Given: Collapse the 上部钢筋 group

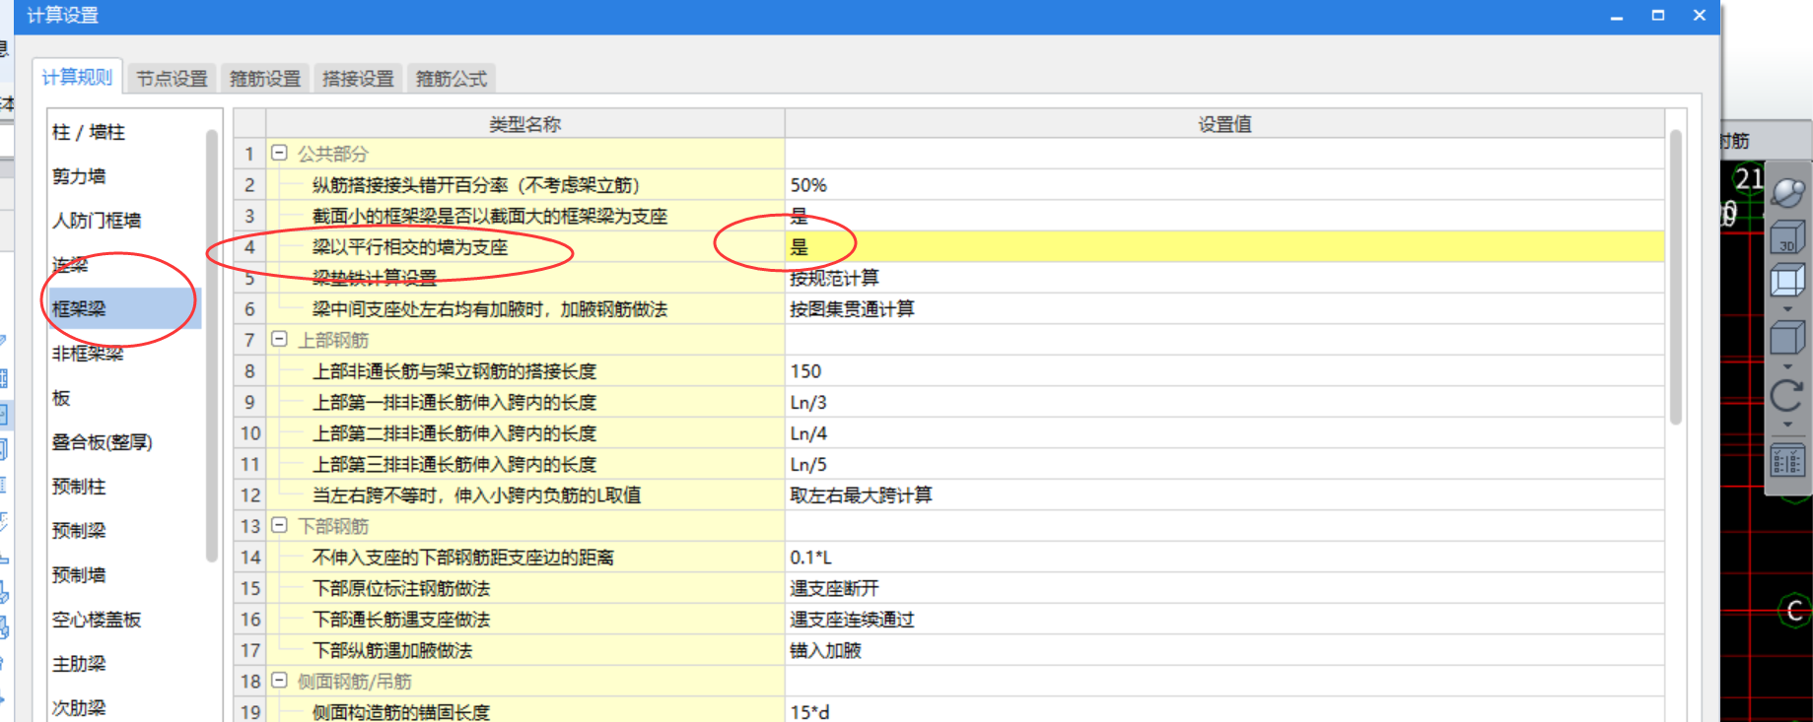Looking at the screenshot, I should click(279, 339).
